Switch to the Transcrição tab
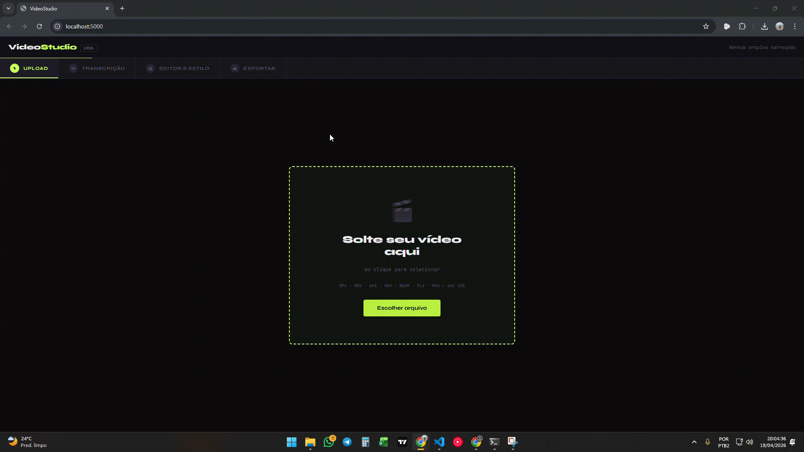 [x=97, y=68]
